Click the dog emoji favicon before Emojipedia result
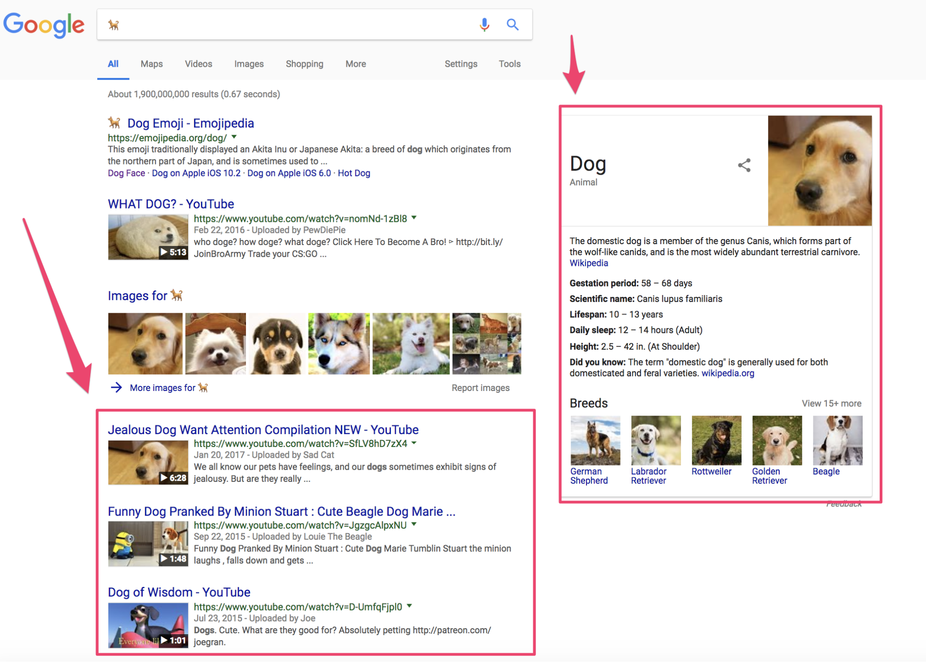Image resolution: width=926 pixels, height=662 pixels. [114, 123]
